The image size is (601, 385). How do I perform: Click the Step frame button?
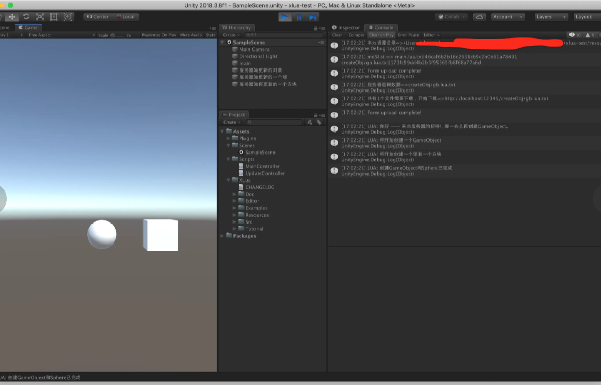pyautogui.click(x=312, y=17)
